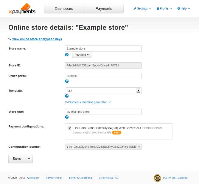Screen dimensions: 199x184
Task: Open the PCI PA-DSS Certified link
Action: 175,178
